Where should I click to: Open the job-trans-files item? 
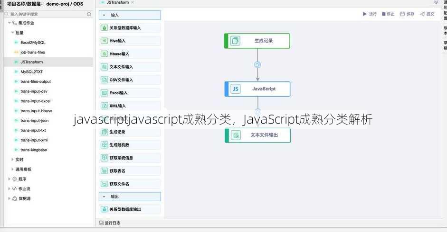[32, 52]
